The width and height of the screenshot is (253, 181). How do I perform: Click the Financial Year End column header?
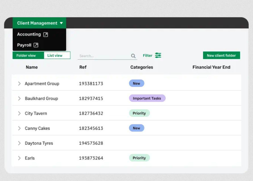point(211,67)
